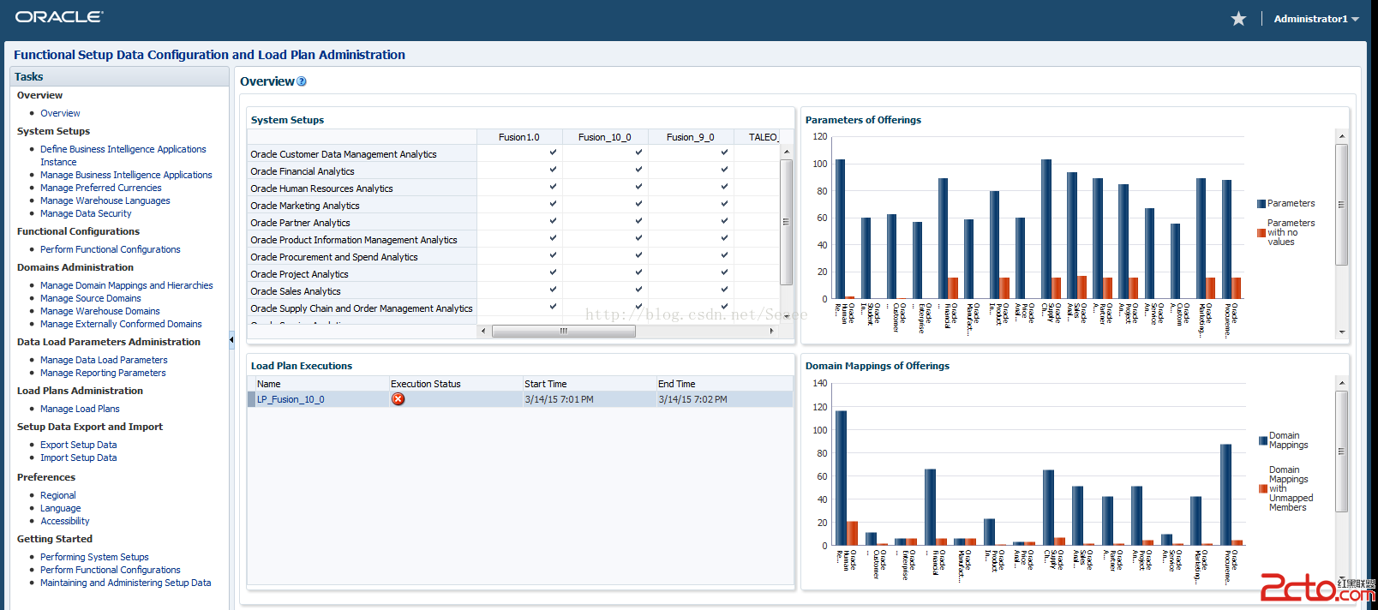Image resolution: width=1378 pixels, height=610 pixels.
Task: Click System Setups horizontal scroll left arrow
Action: (483, 331)
